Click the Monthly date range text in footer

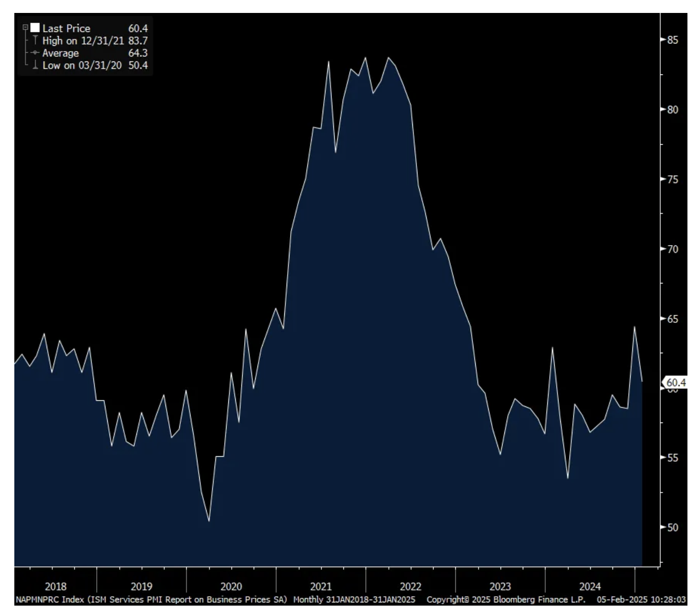point(354,600)
